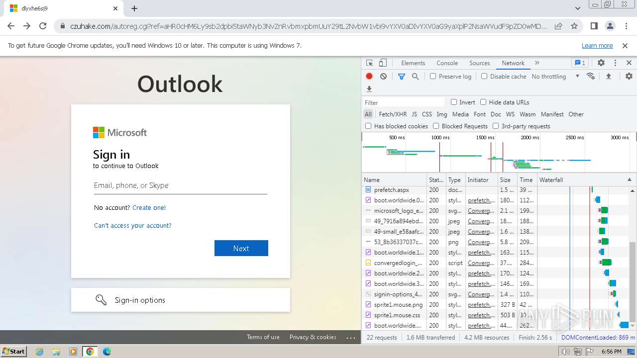The width and height of the screenshot is (637, 358).
Task: Click the network overview timeline
Action: (499, 152)
